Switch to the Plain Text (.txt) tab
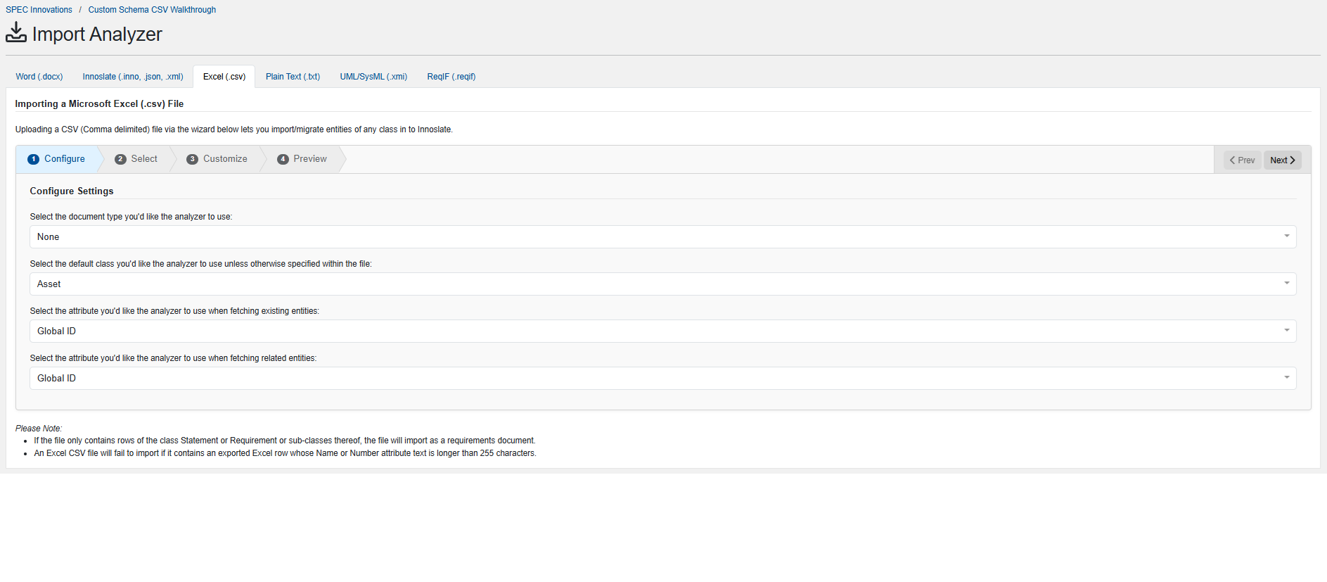This screenshot has height=582, width=1327. [x=293, y=77]
